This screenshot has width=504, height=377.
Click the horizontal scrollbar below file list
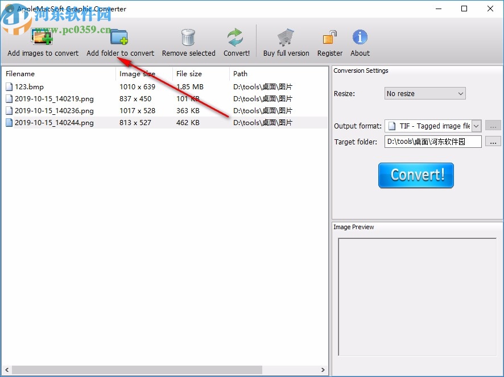[137, 369]
